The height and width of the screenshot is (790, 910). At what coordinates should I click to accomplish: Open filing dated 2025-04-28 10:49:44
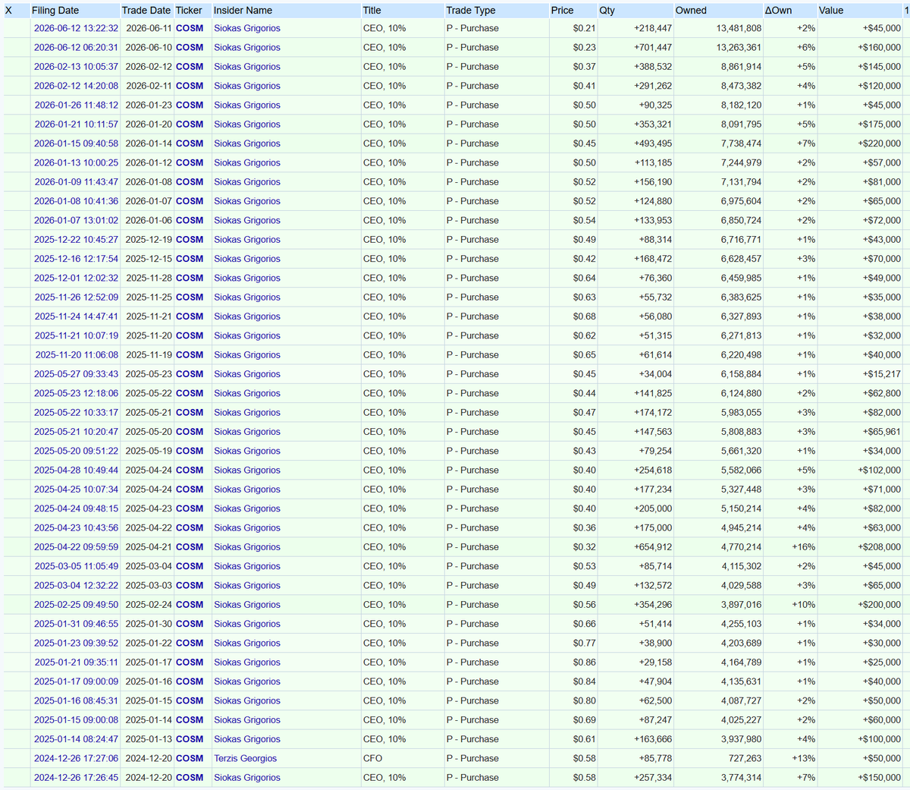point(76,470)
